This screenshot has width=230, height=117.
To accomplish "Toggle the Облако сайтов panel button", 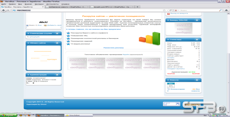I will [57, 43].
